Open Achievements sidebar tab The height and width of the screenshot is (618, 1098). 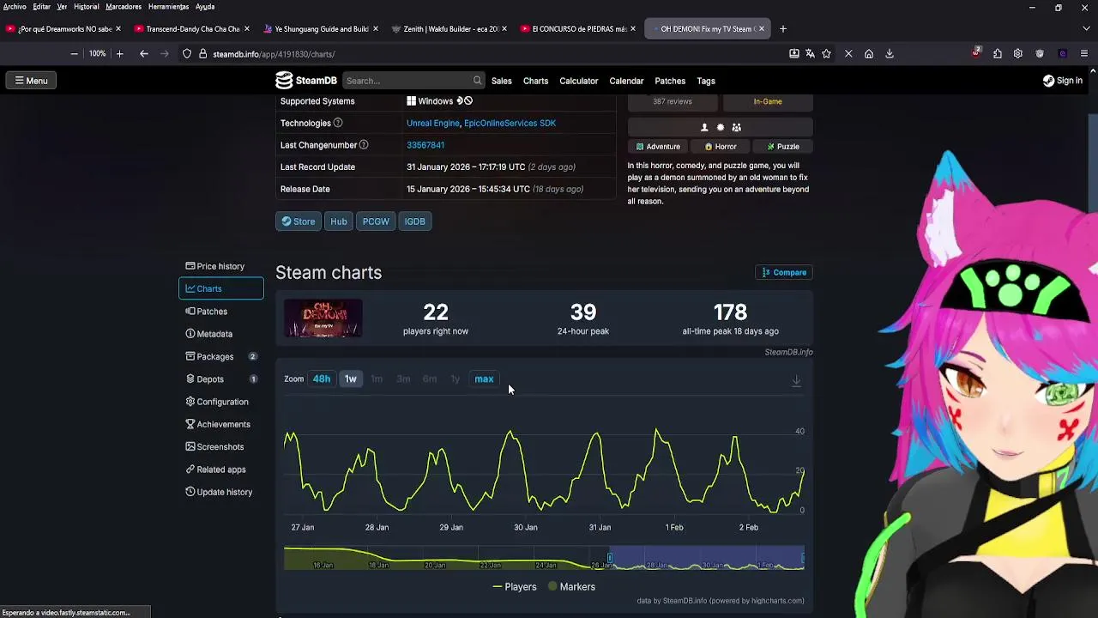click(220, 424)
